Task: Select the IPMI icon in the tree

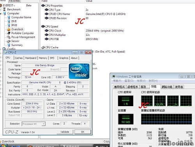Action: click(9, 25)
